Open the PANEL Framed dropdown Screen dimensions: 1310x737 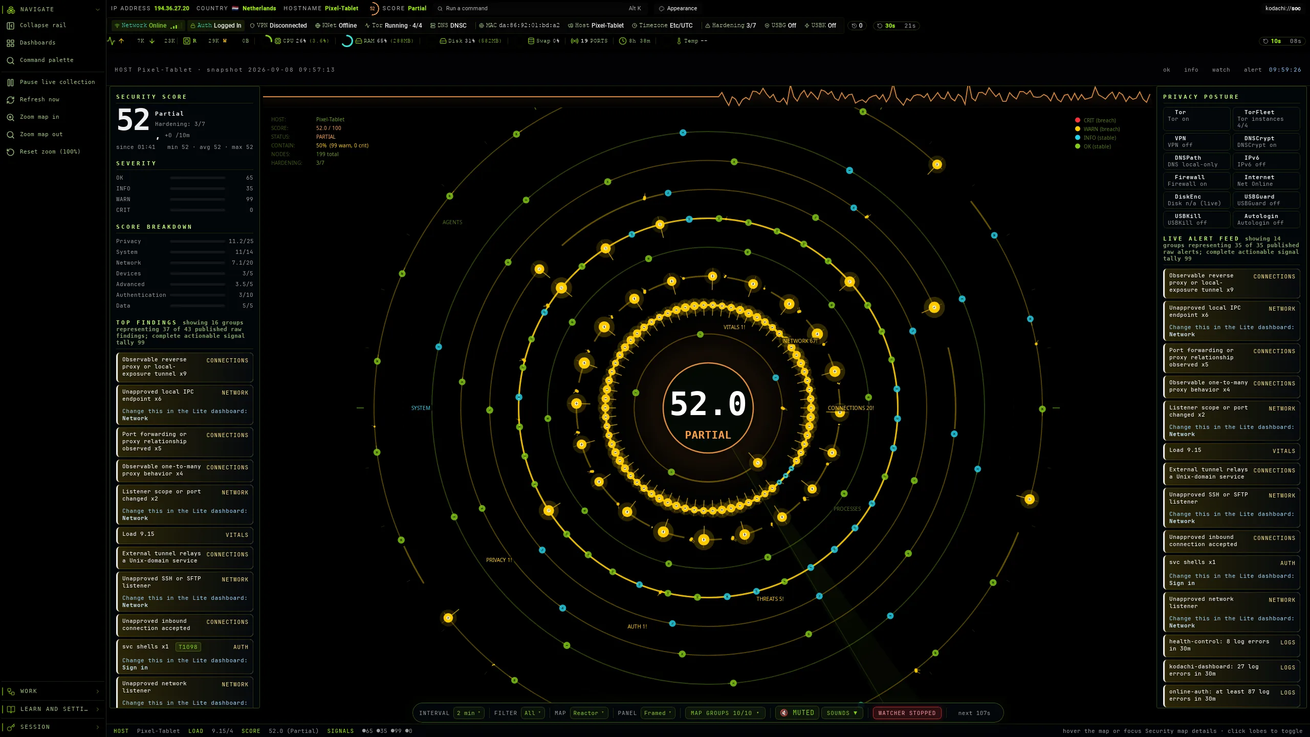(x=658, y=713)
